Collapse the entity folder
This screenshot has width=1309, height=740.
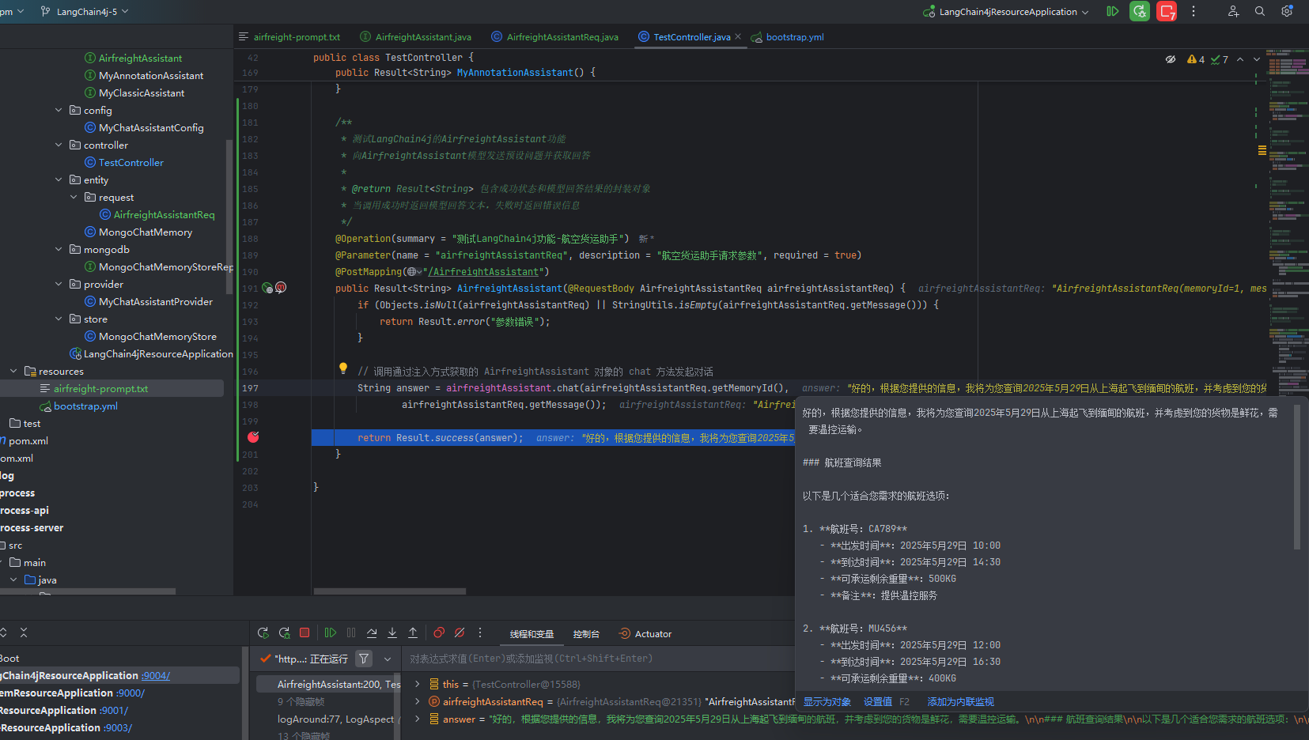coord(59,179)
